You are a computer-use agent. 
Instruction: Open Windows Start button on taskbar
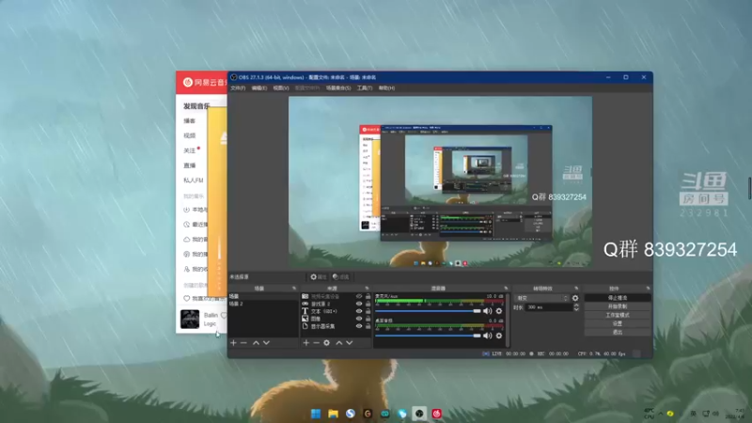point(316,414)
